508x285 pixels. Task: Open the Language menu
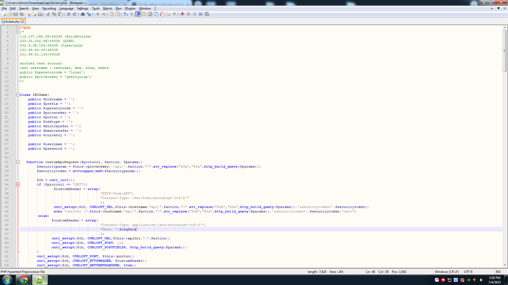click(66, 8)
